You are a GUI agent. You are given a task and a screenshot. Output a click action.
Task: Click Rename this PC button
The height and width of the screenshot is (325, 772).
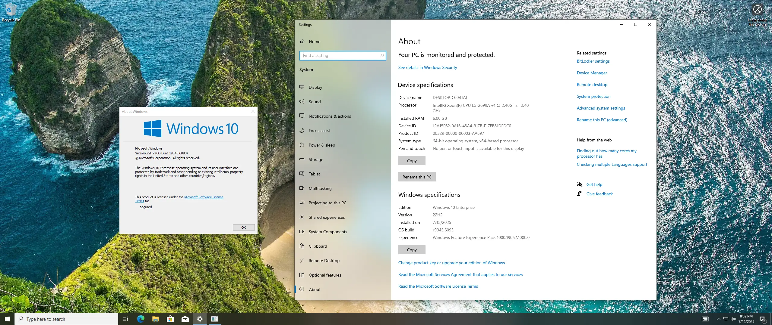417,177
